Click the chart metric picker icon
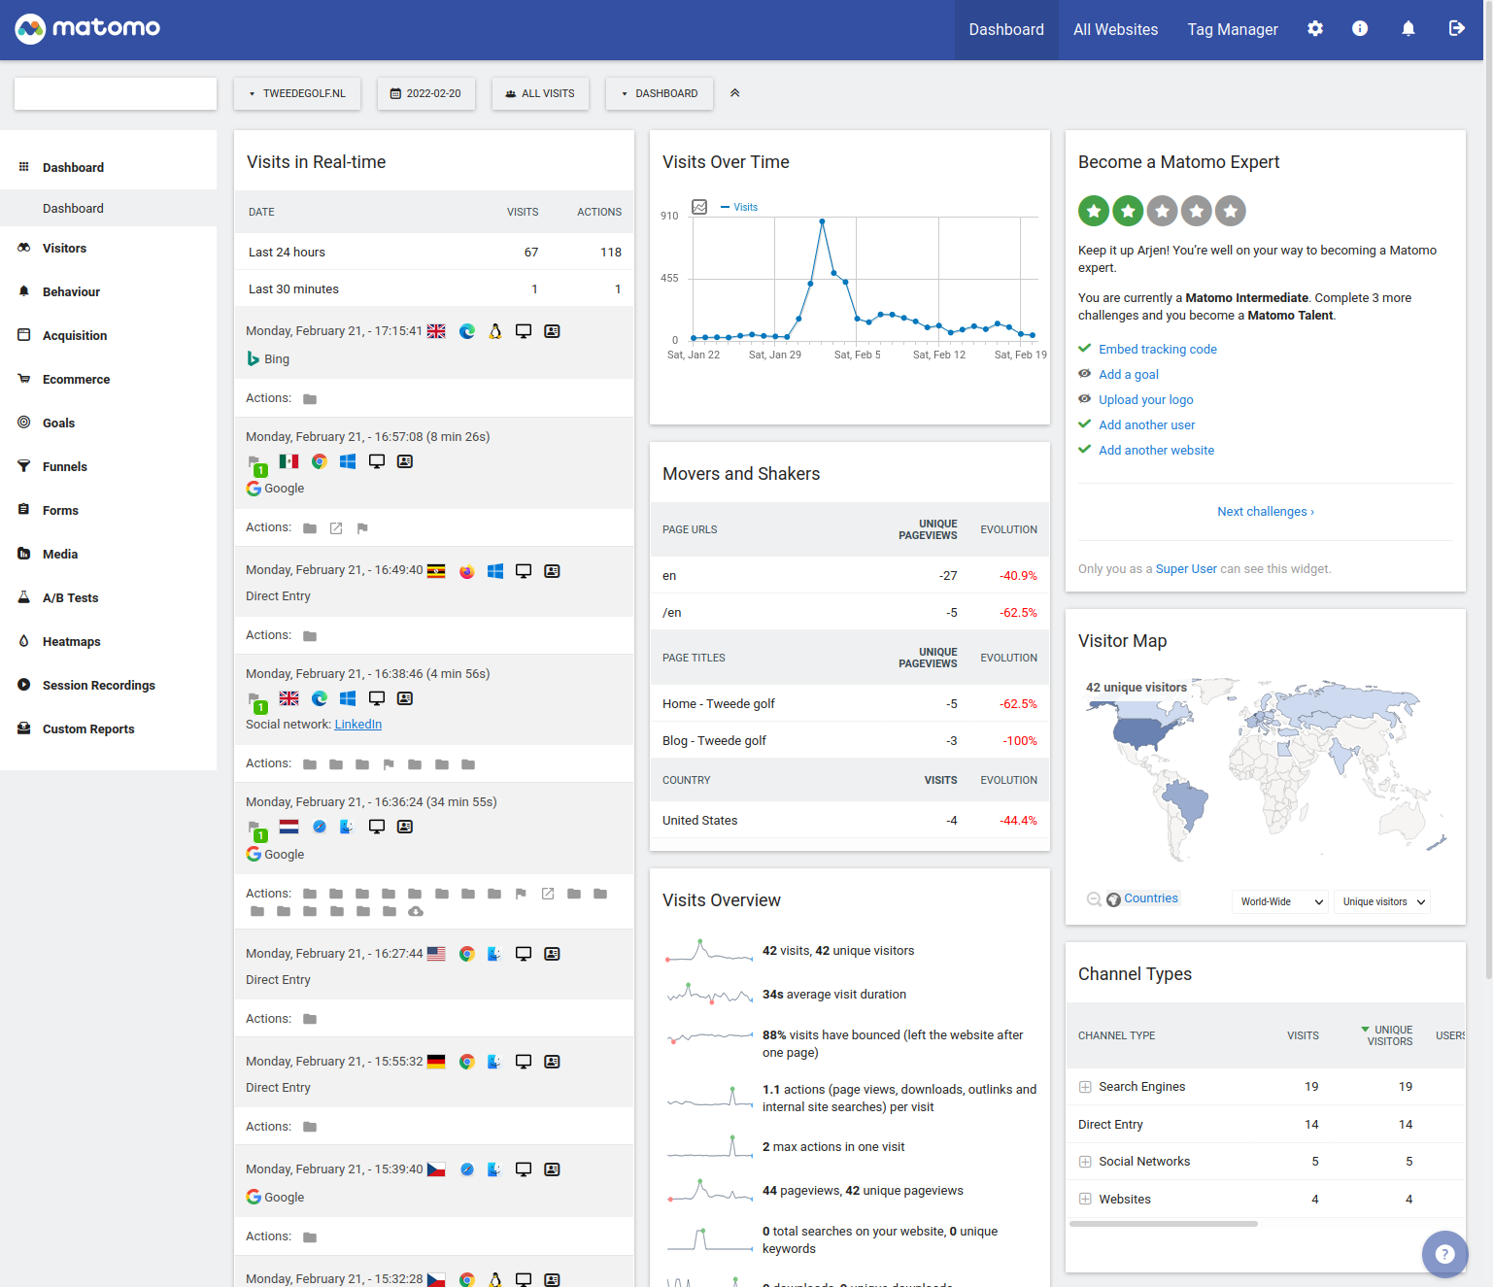 [699, 207]
